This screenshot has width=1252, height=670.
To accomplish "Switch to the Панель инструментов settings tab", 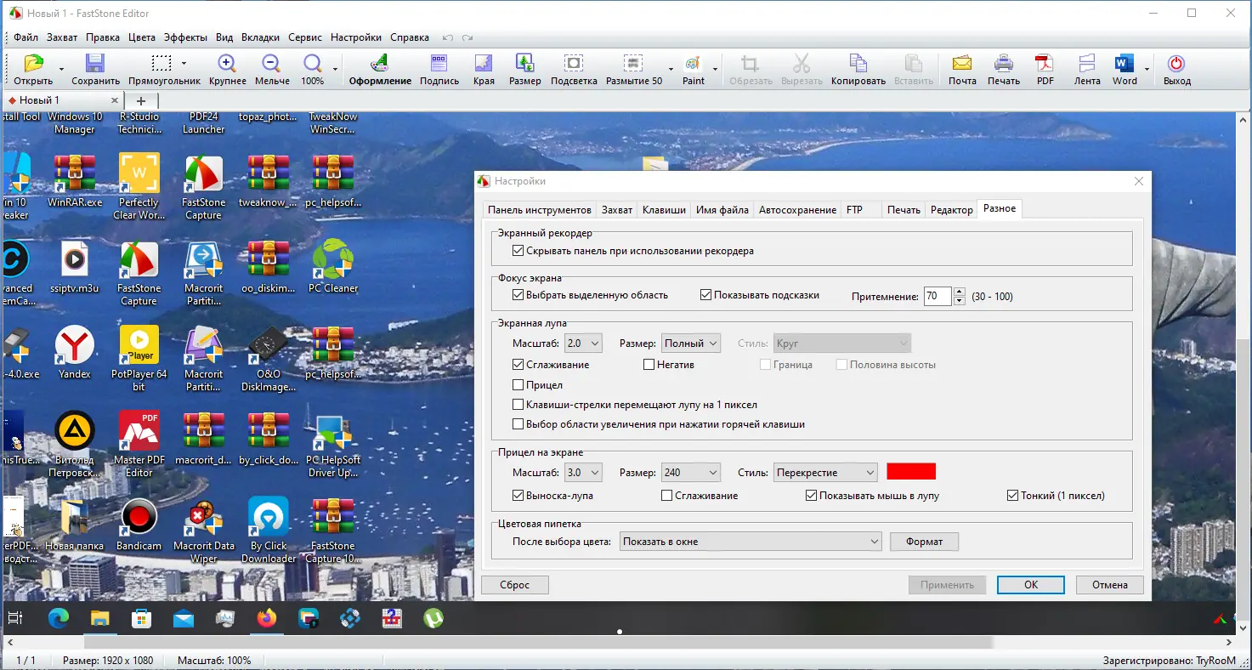I will click(539, 210).
